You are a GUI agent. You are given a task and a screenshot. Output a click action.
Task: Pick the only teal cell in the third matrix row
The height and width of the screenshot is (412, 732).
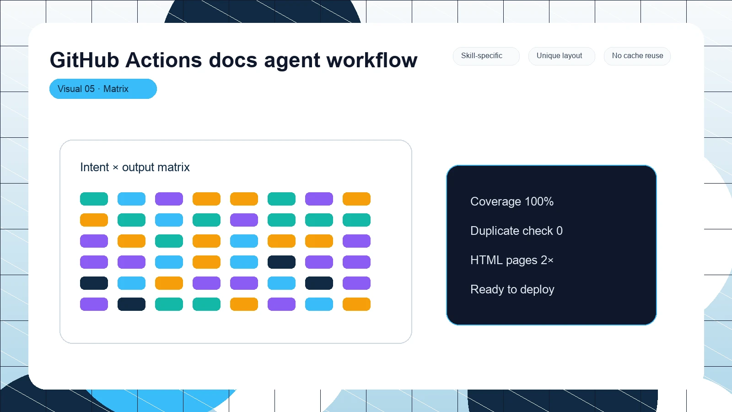tap(169, 241)
